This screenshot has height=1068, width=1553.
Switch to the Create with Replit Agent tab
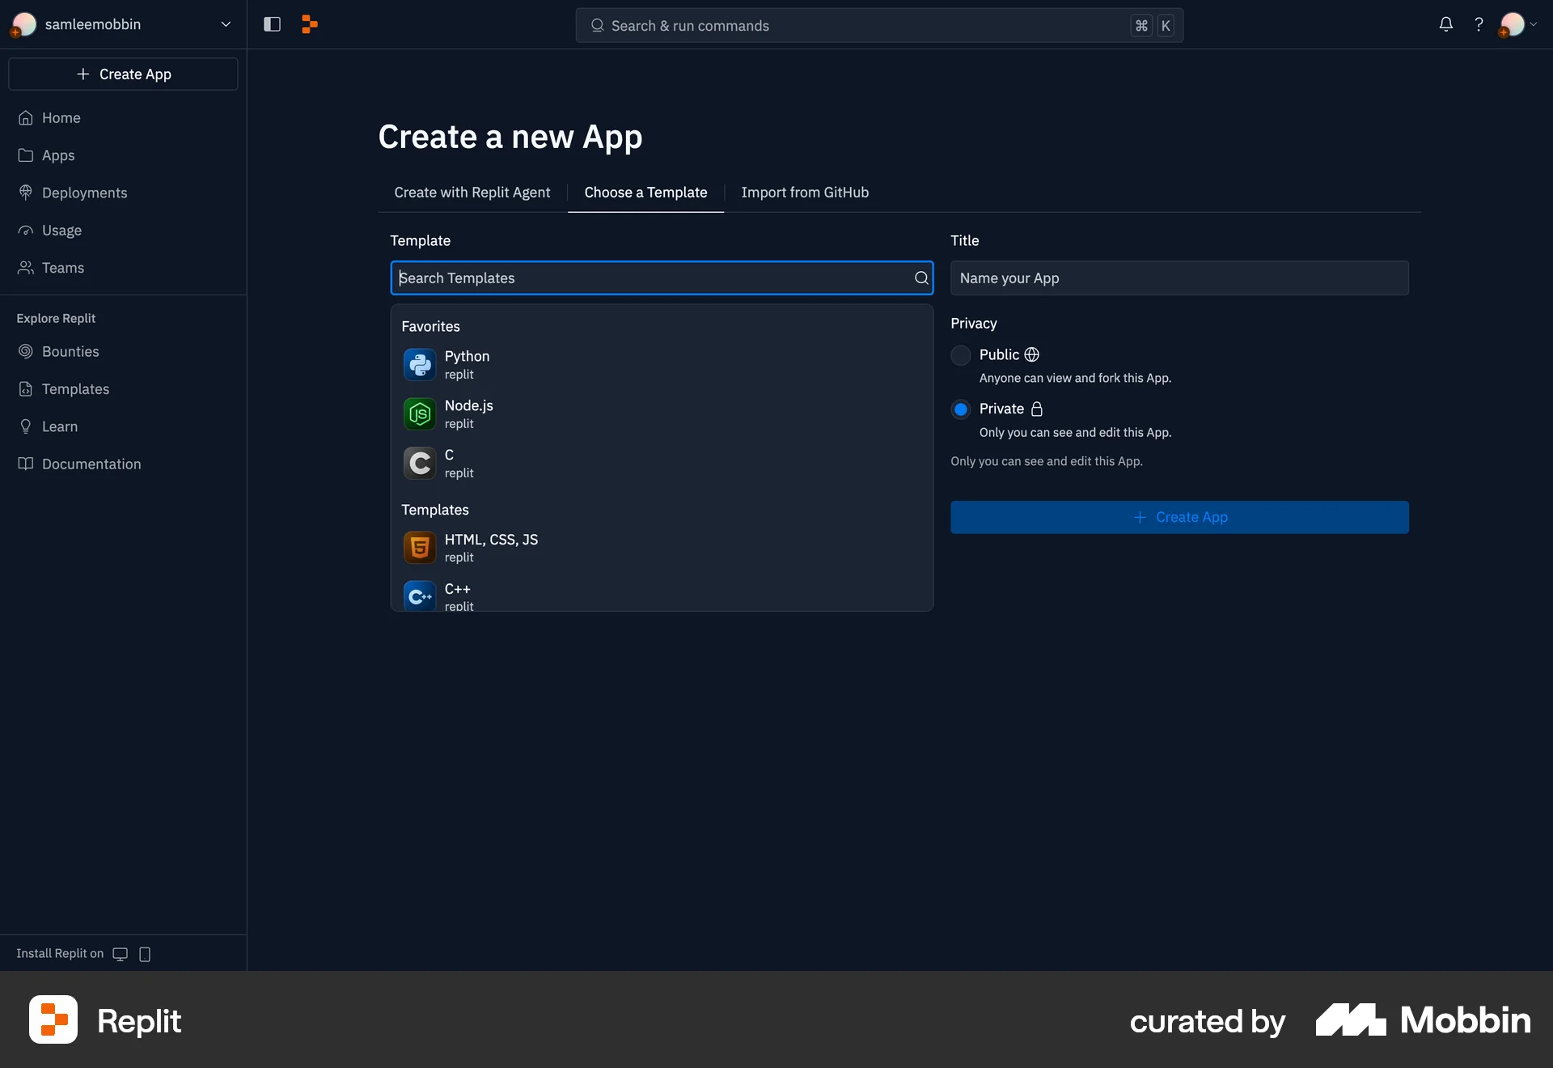[472, 193]
